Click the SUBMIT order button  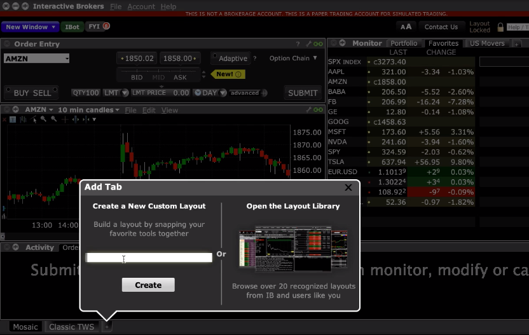tap(303, 93)
